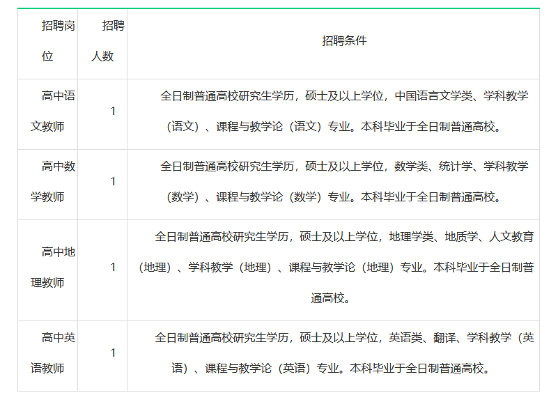Click 课程与教学论（语文）text
The width and height of the screenshot is (558, 402).
click(x=269, y=127)
